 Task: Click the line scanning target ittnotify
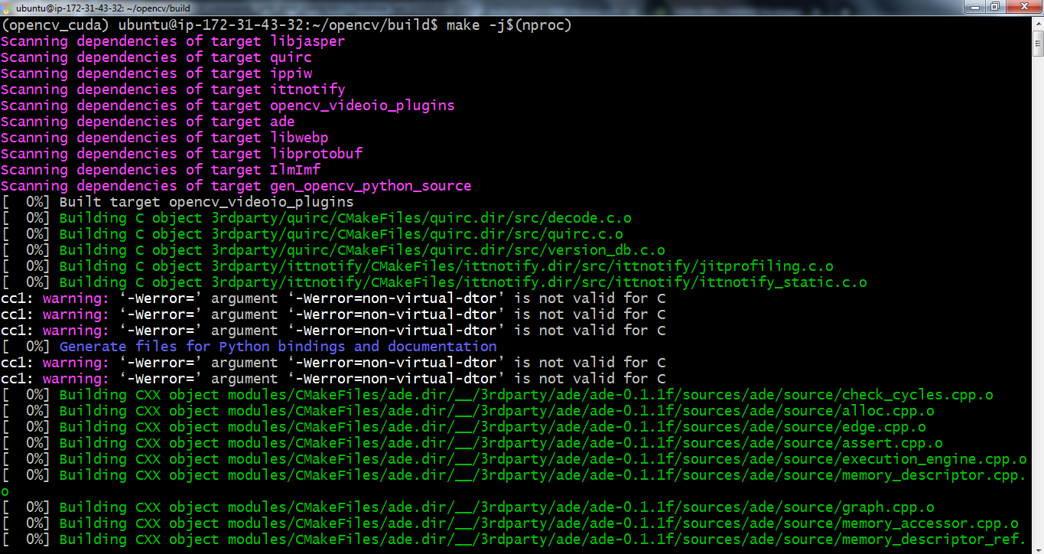173,90
